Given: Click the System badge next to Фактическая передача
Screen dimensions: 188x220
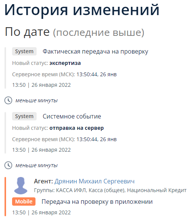Looking at the screenshot, I should (24, 51).
